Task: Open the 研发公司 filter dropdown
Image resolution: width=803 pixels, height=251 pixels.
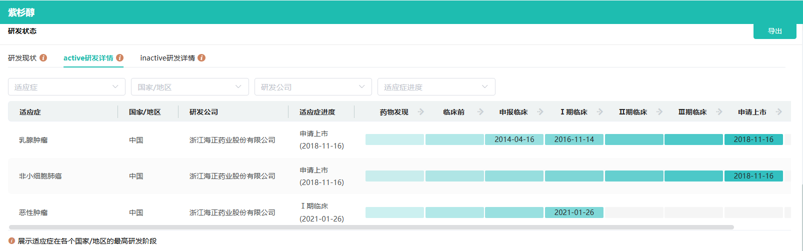Action: (313, 87)
